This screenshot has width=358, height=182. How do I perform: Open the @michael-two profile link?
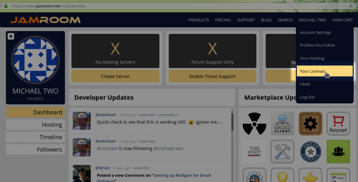pyautogui.click(x=168, y=148)
